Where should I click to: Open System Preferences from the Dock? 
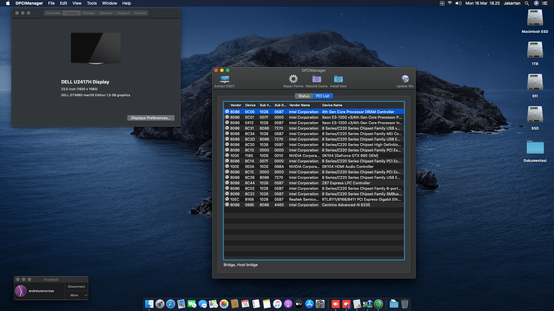(x=320, y=304)
